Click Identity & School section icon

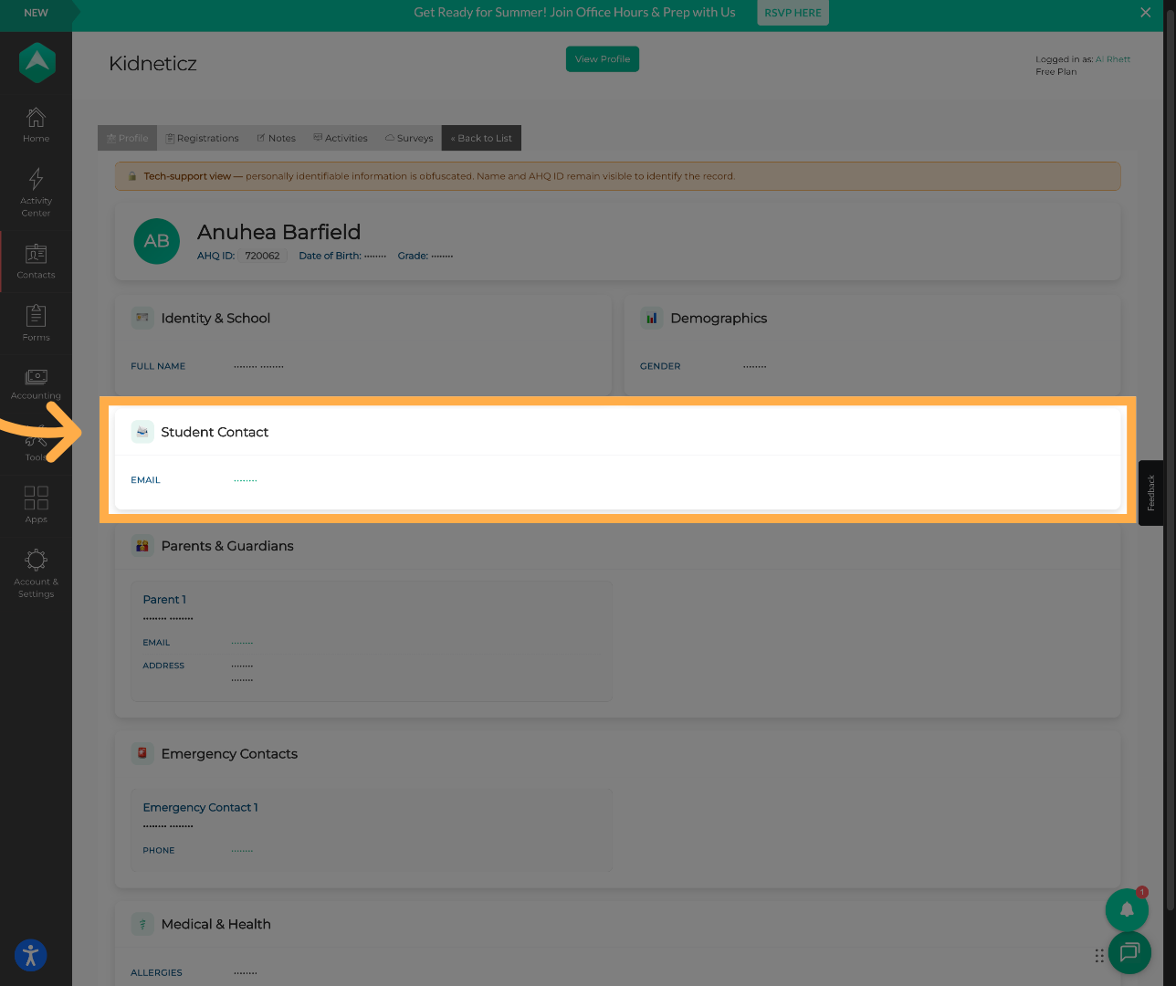pos(142,319)
